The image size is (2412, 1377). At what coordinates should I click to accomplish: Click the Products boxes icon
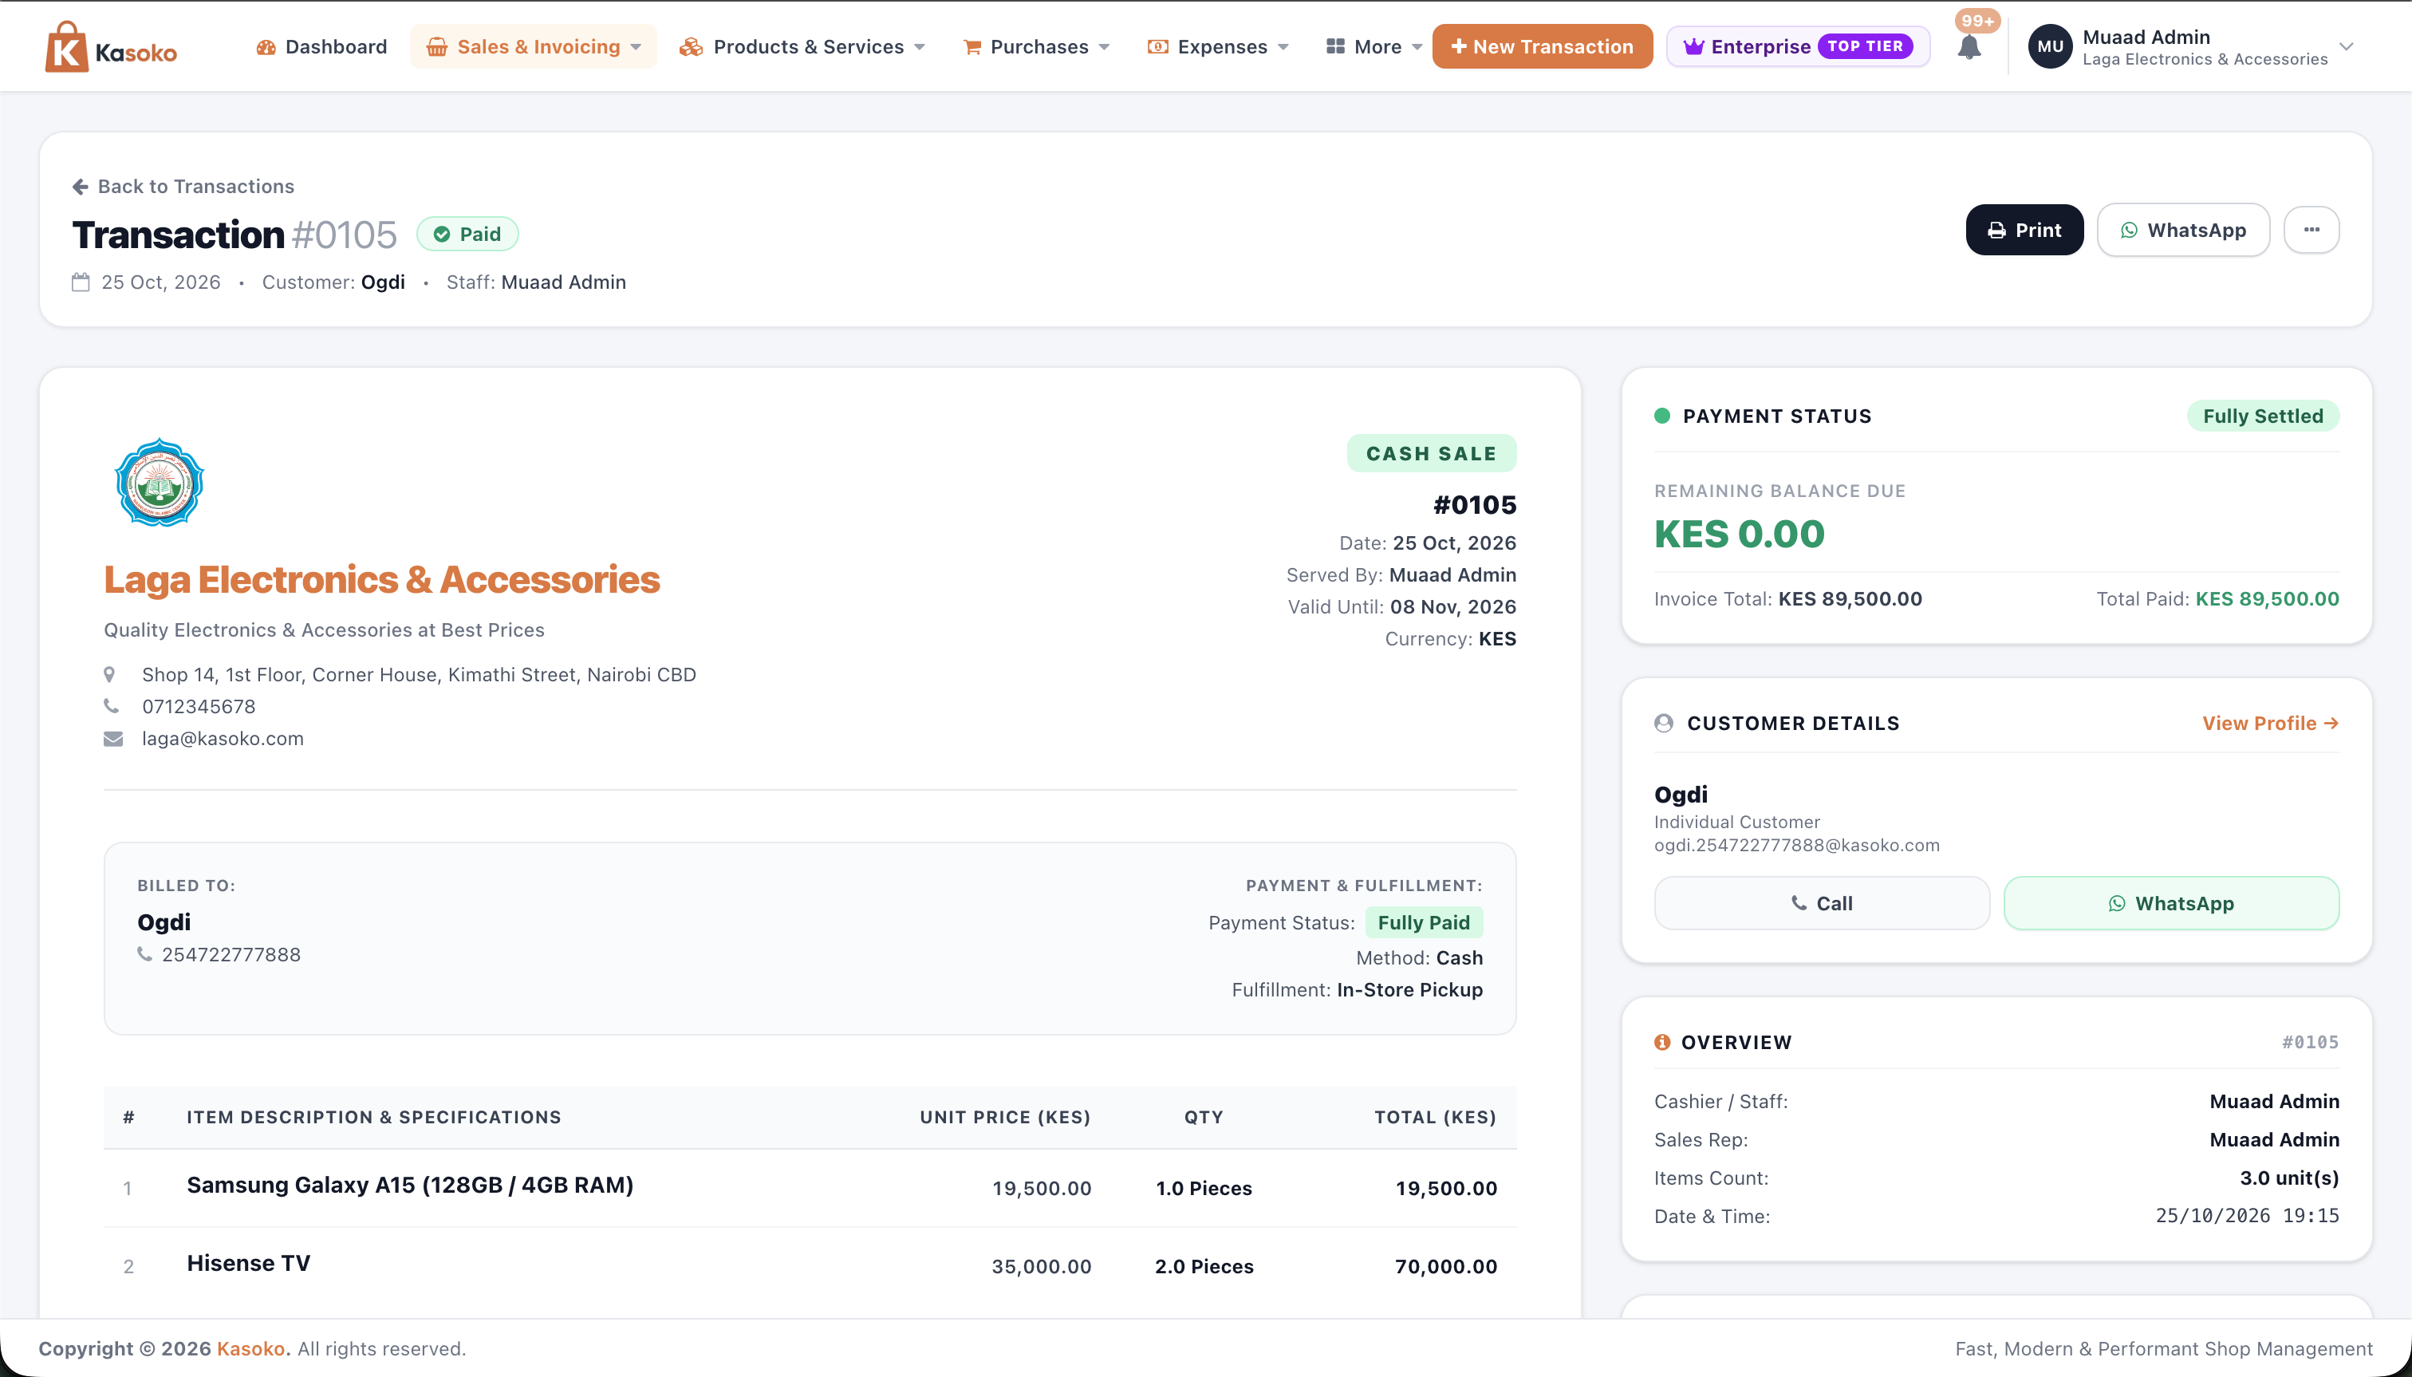click(692, 47)
